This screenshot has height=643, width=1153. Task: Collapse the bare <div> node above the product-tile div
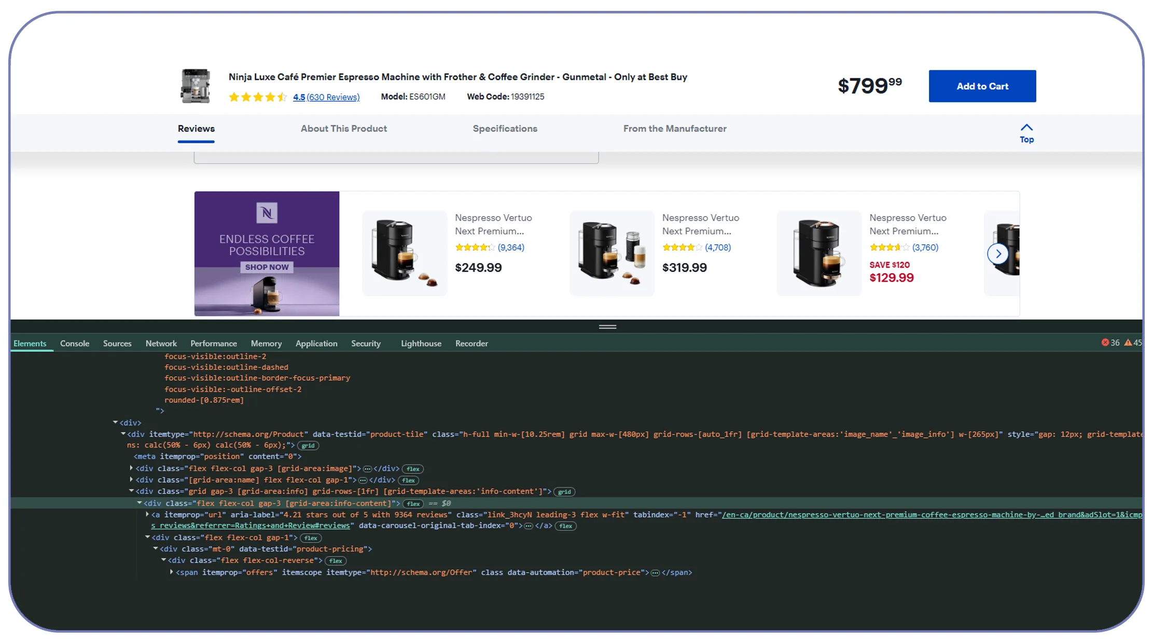[115, 423]
